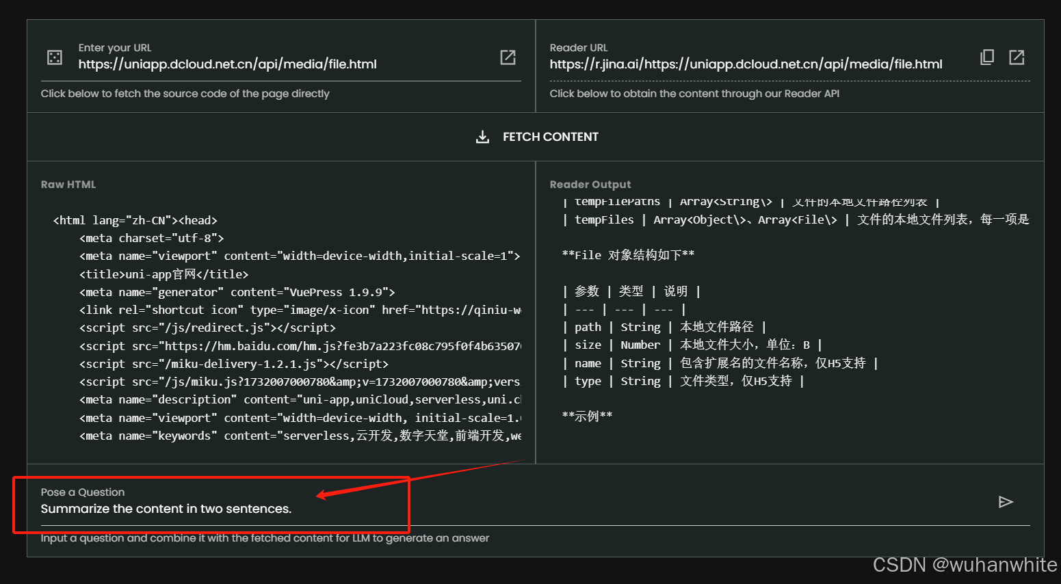Click the Raw HTML heading
Screen dimensions: 1061x584
[68, 185]
